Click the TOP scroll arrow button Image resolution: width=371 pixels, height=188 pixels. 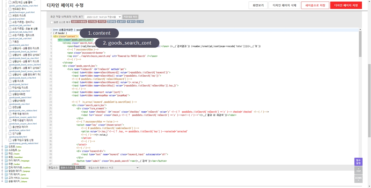coord(358,170)
